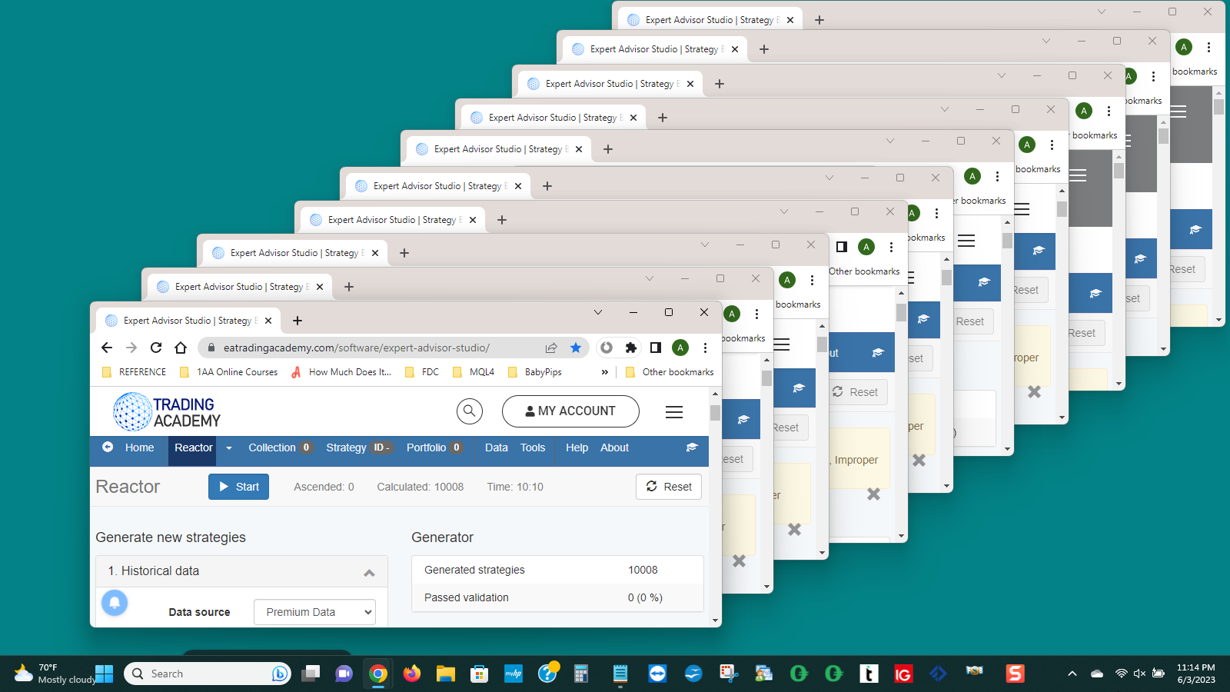1230x692 pixels.
Task: Click graduation cap icon in rearmost window
Action: 1195,230
